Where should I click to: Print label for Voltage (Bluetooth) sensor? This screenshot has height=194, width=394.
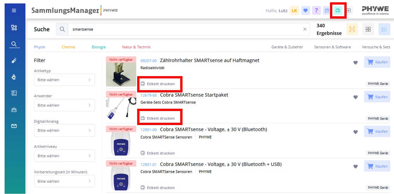pyautogui.click(x=158, y=153)
